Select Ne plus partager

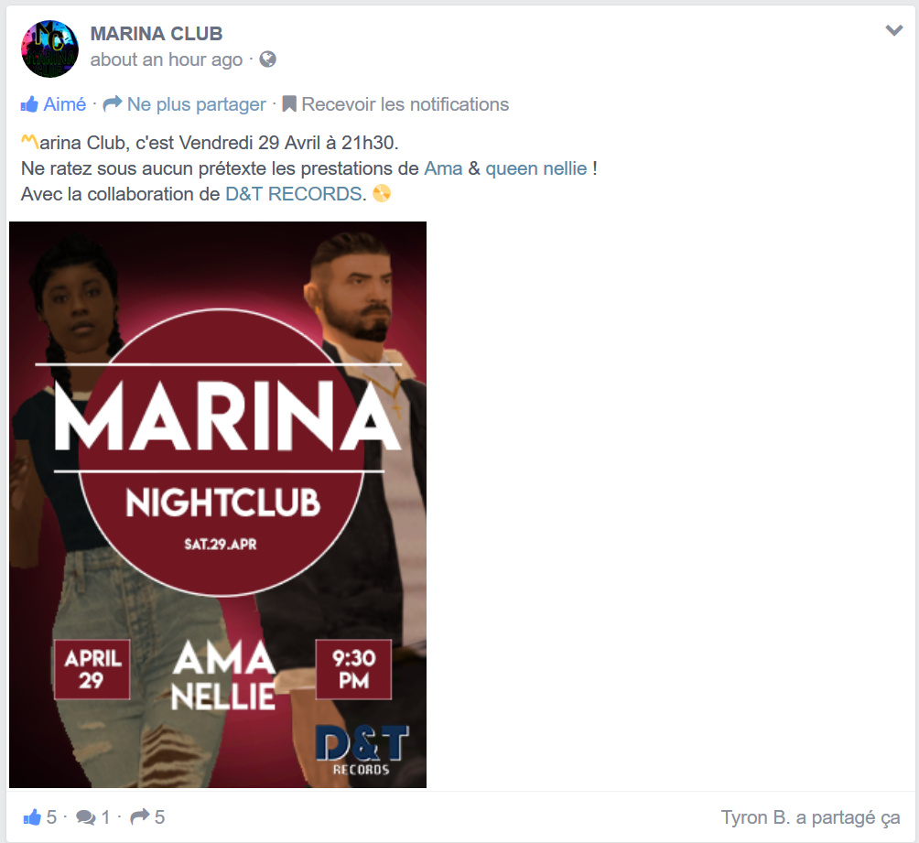pos(197,104)
